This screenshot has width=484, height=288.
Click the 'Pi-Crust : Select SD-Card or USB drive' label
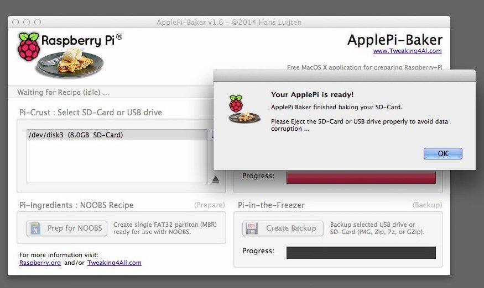(x=91, y=113)
